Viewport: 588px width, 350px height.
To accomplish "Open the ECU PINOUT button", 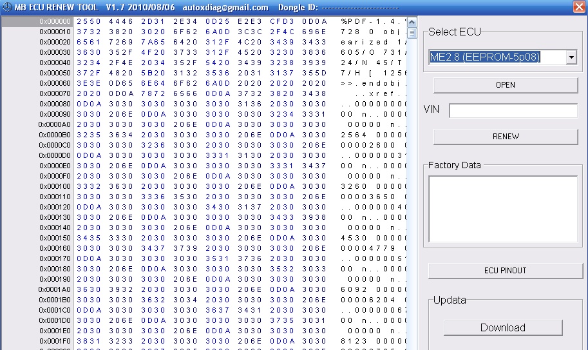I will [505, 271].
